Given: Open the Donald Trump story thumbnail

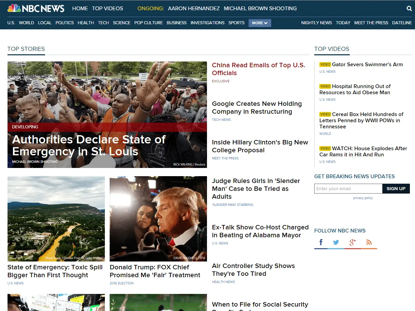Looking at the screenshot, I should 158,218.
